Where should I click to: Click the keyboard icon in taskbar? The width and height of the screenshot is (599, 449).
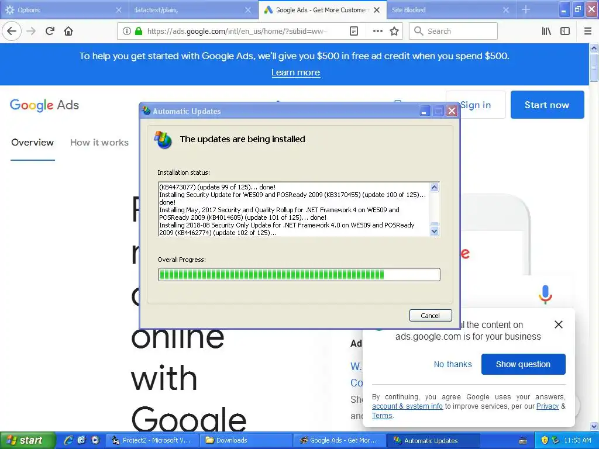coord(523,441)
